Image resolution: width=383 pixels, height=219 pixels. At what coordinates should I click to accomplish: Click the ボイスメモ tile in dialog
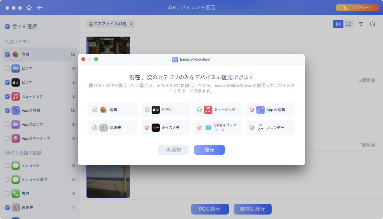(165, 128)
